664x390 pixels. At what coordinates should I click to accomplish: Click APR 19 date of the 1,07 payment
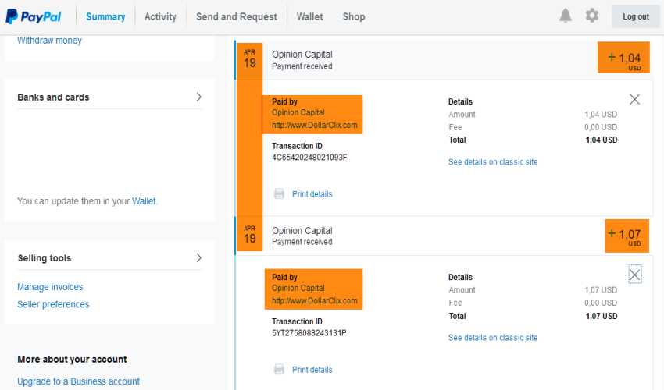(249, 235)
